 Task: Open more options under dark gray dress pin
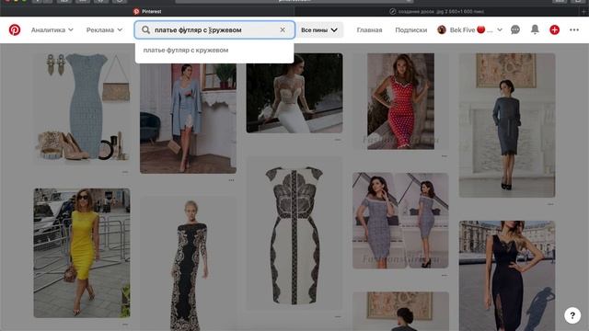[x=550, y=204]
